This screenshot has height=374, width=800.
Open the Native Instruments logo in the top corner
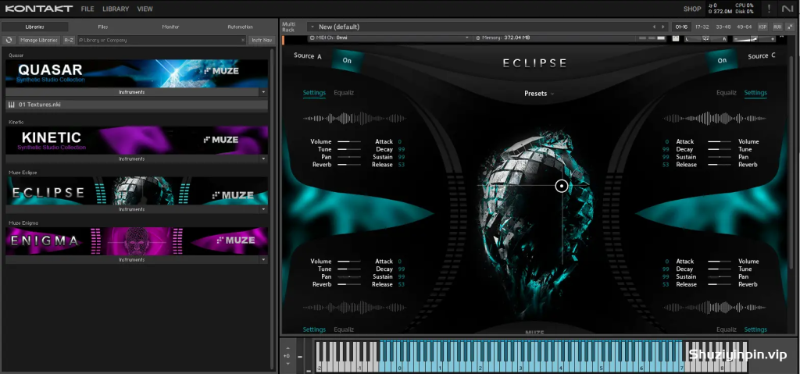pyautogui.click(x=787, y=9)
